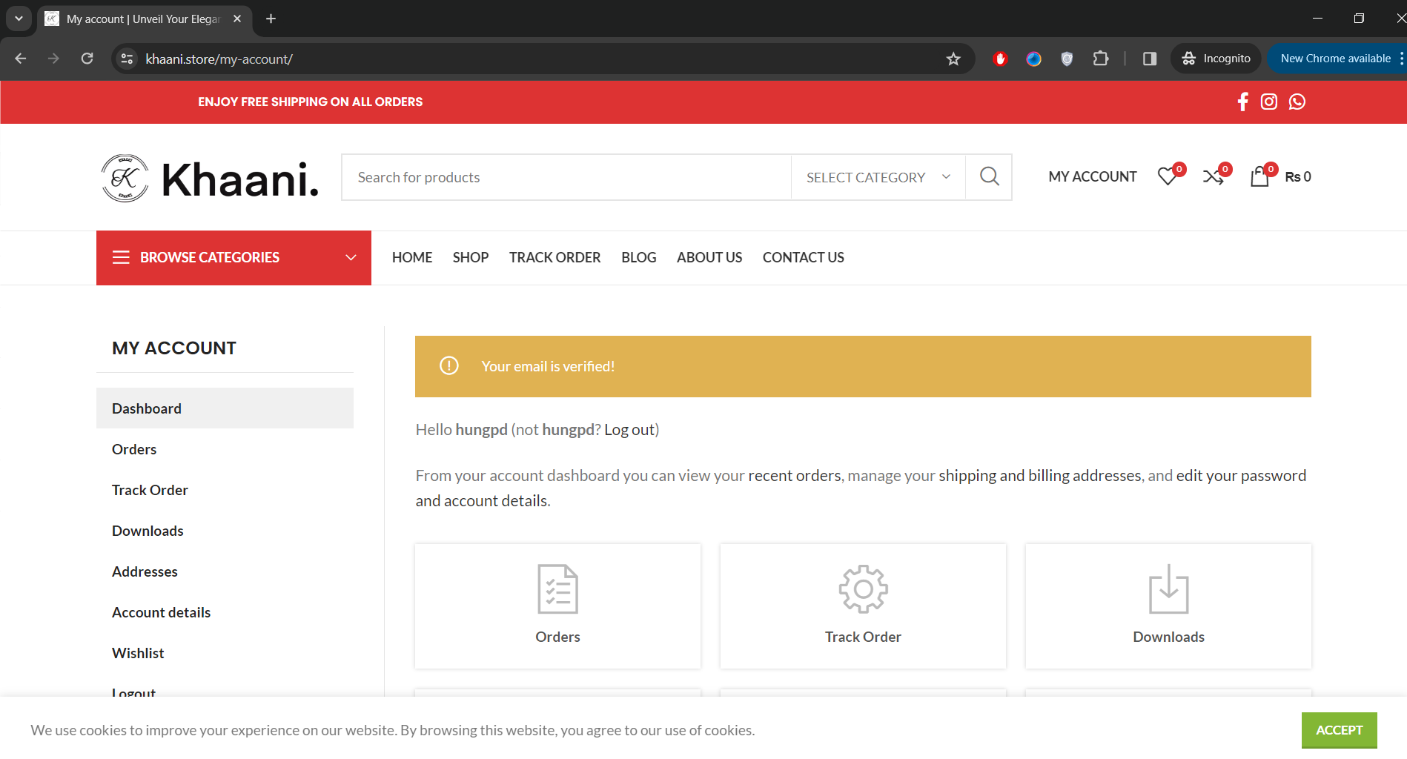The height and width of the screenshot is (759, 1407).
Task: Follow edit your password link
Action: click(x=1241, y=476)
